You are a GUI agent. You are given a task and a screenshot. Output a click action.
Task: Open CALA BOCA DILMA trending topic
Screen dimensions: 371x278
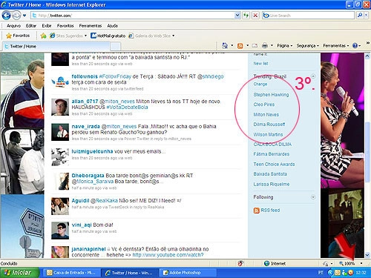tap(272, 145)
